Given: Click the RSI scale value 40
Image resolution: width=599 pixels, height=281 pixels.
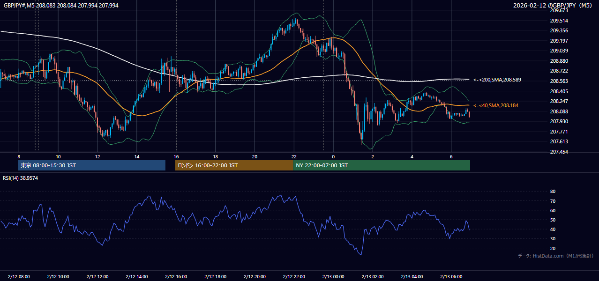Looking at the screenshot, I should tap(553, 229).
